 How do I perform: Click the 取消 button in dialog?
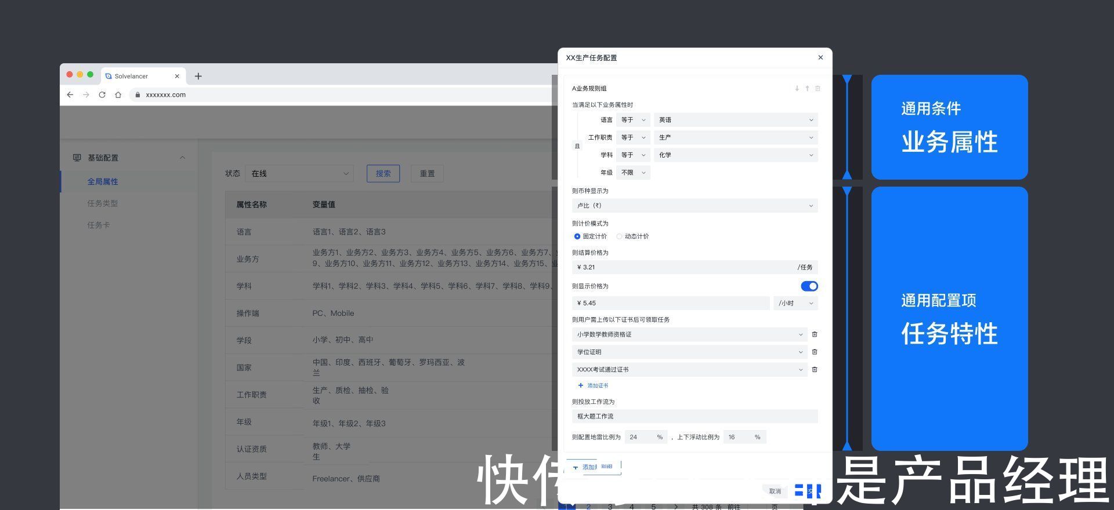click(775, 491)
